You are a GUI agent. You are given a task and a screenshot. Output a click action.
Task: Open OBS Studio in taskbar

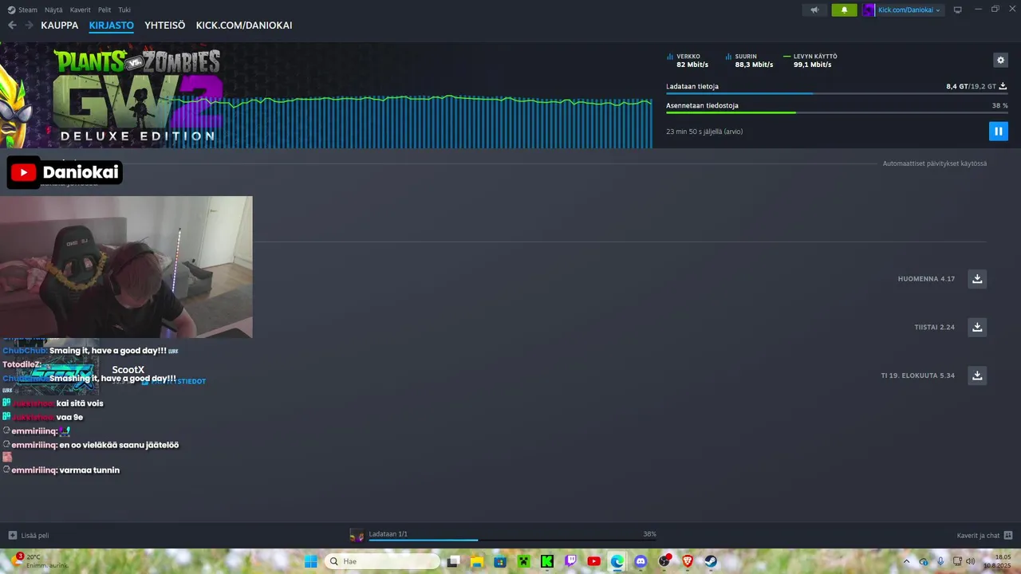[664, 561]
